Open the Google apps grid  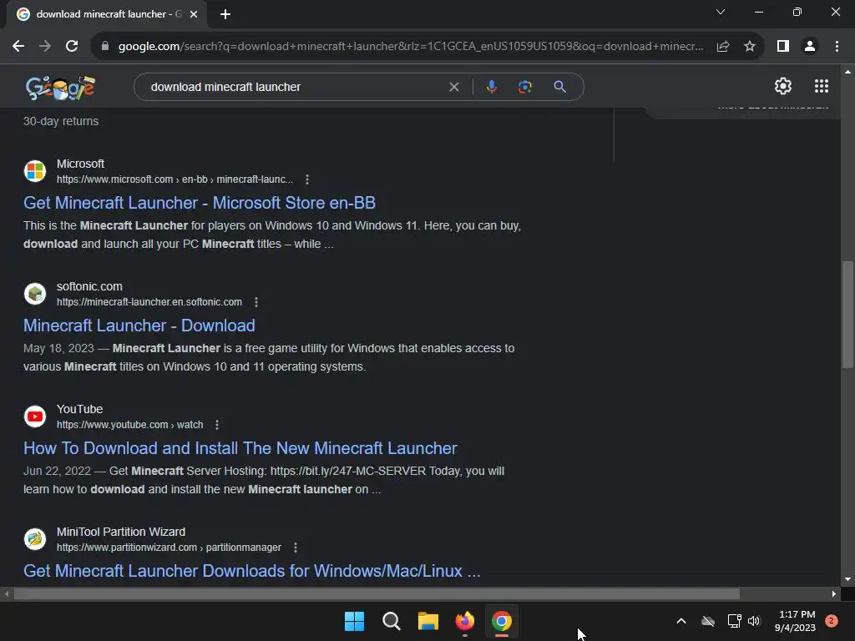pyautogui.click(x=822, y=86)
